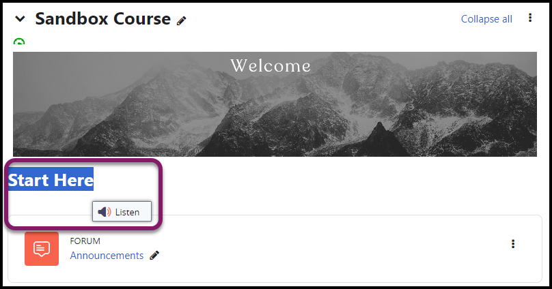
Task: Open the Announcements activity three-dot menu
Action: tap(513, 244)
